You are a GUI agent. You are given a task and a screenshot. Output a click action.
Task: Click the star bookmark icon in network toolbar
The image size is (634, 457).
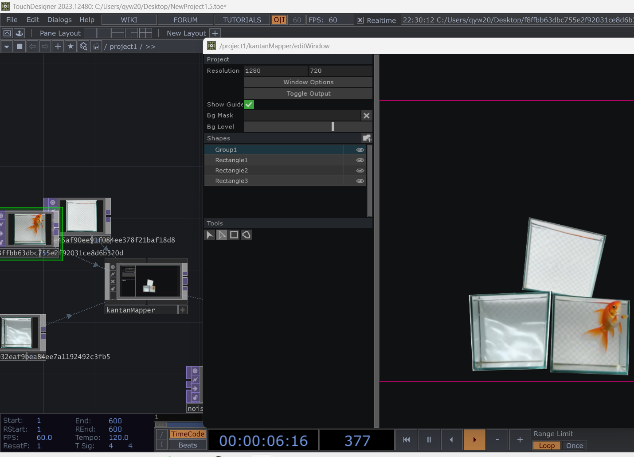(70, 46)
